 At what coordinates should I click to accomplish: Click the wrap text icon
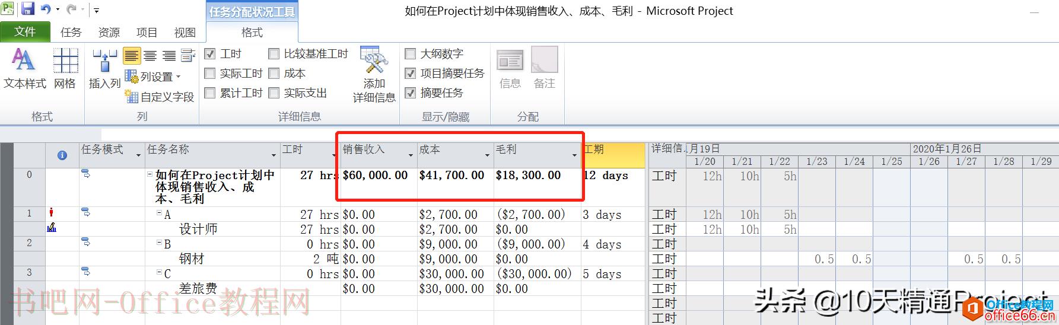pyautogui.click(x=188, y=56)
